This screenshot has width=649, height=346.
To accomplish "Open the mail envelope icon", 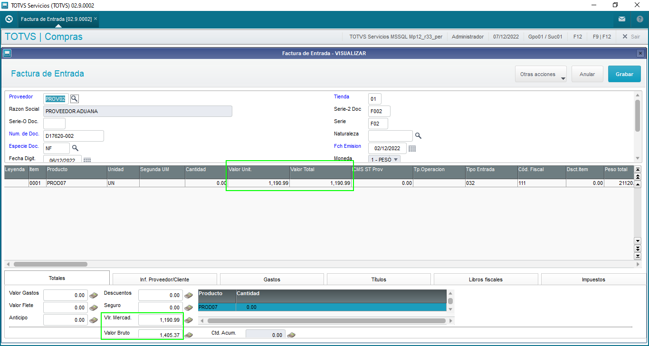I will (622, 19).
